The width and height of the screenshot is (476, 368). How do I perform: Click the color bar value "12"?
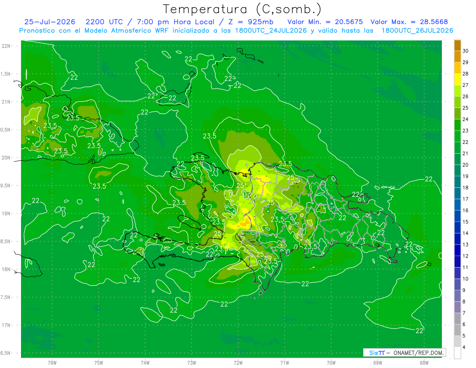[x=465, y=256]
